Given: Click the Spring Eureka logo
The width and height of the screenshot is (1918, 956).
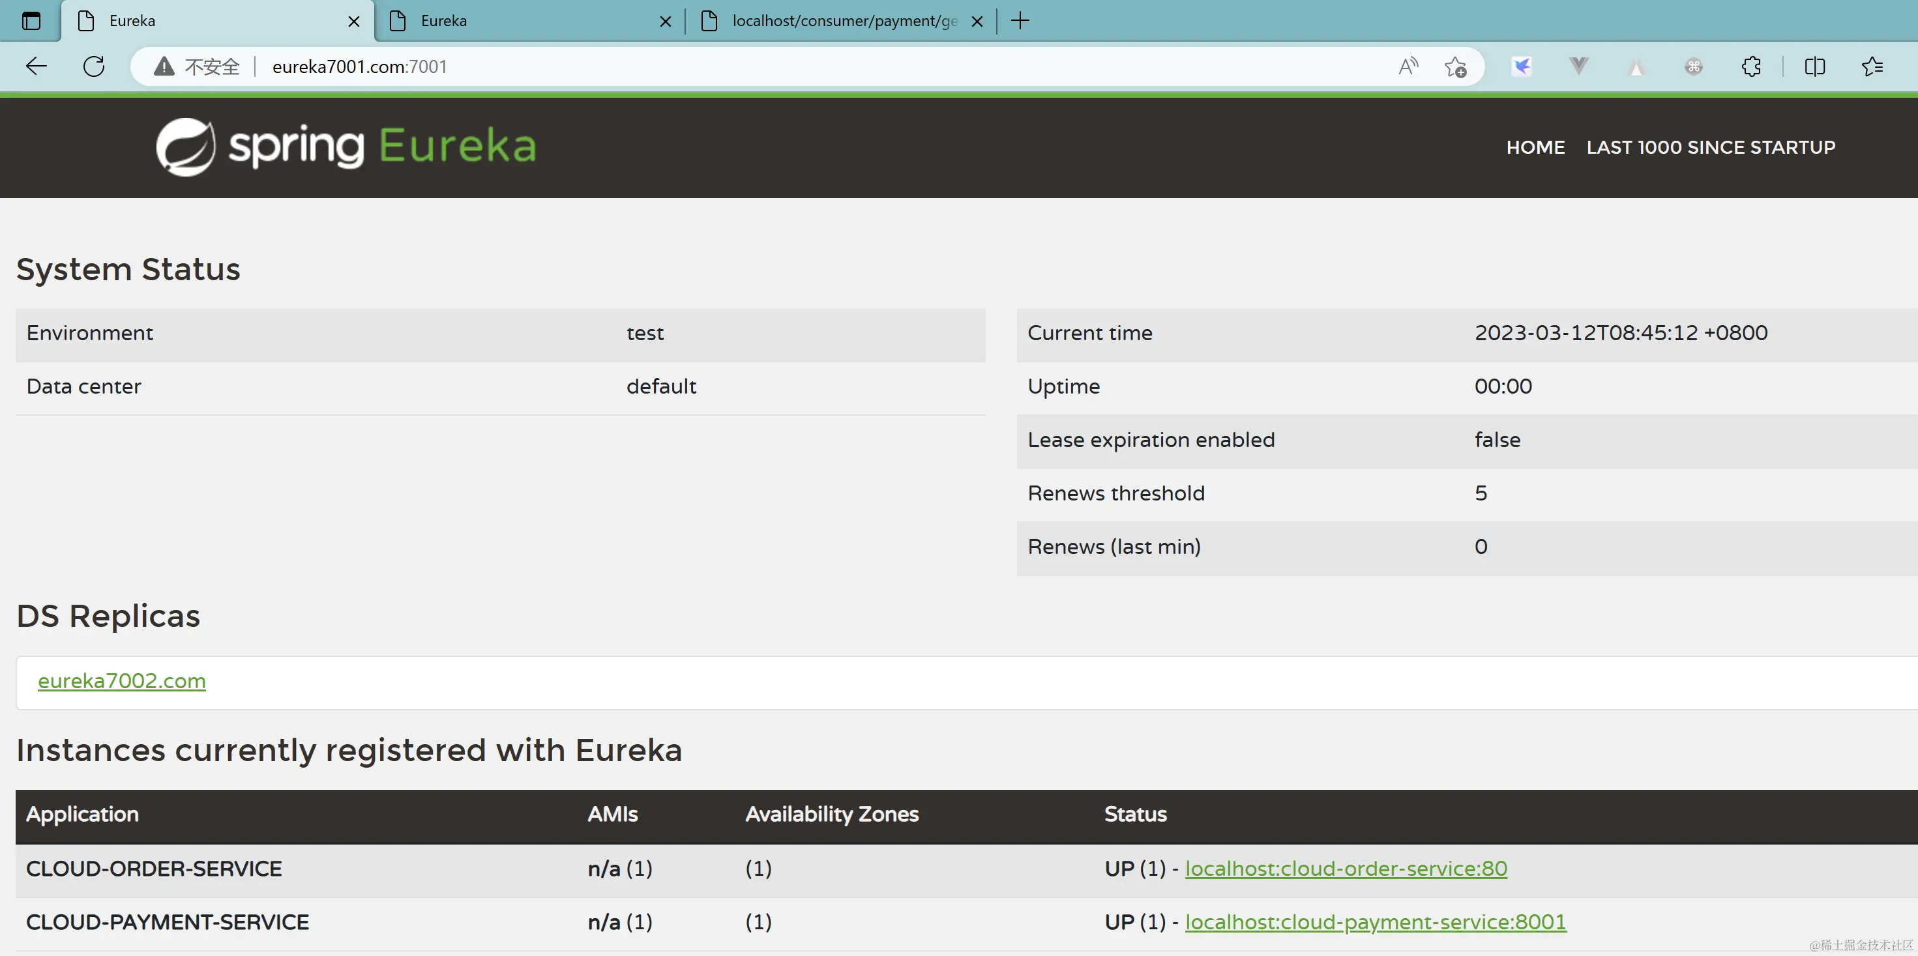Looking at the screenshot, I should (346, 146).
